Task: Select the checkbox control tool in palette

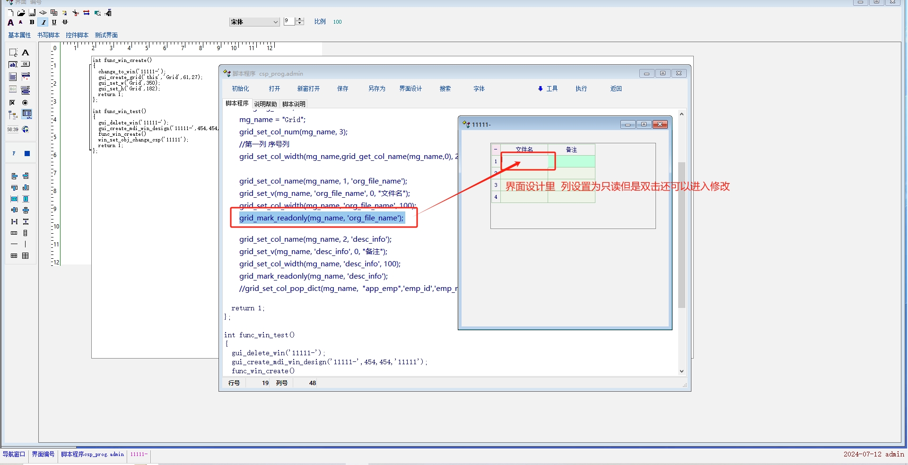Action: [x=13, y=103]
